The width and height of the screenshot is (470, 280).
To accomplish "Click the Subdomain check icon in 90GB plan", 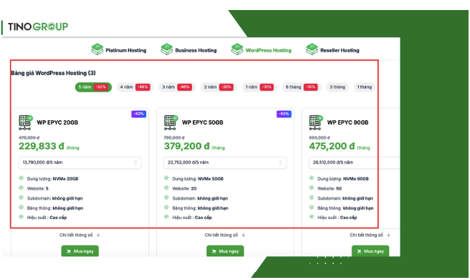I will point(312,198).
